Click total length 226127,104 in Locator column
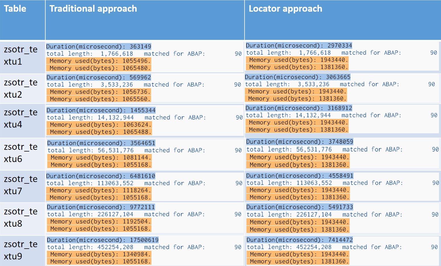Screen dimensions: 441x266 (314, 214)
